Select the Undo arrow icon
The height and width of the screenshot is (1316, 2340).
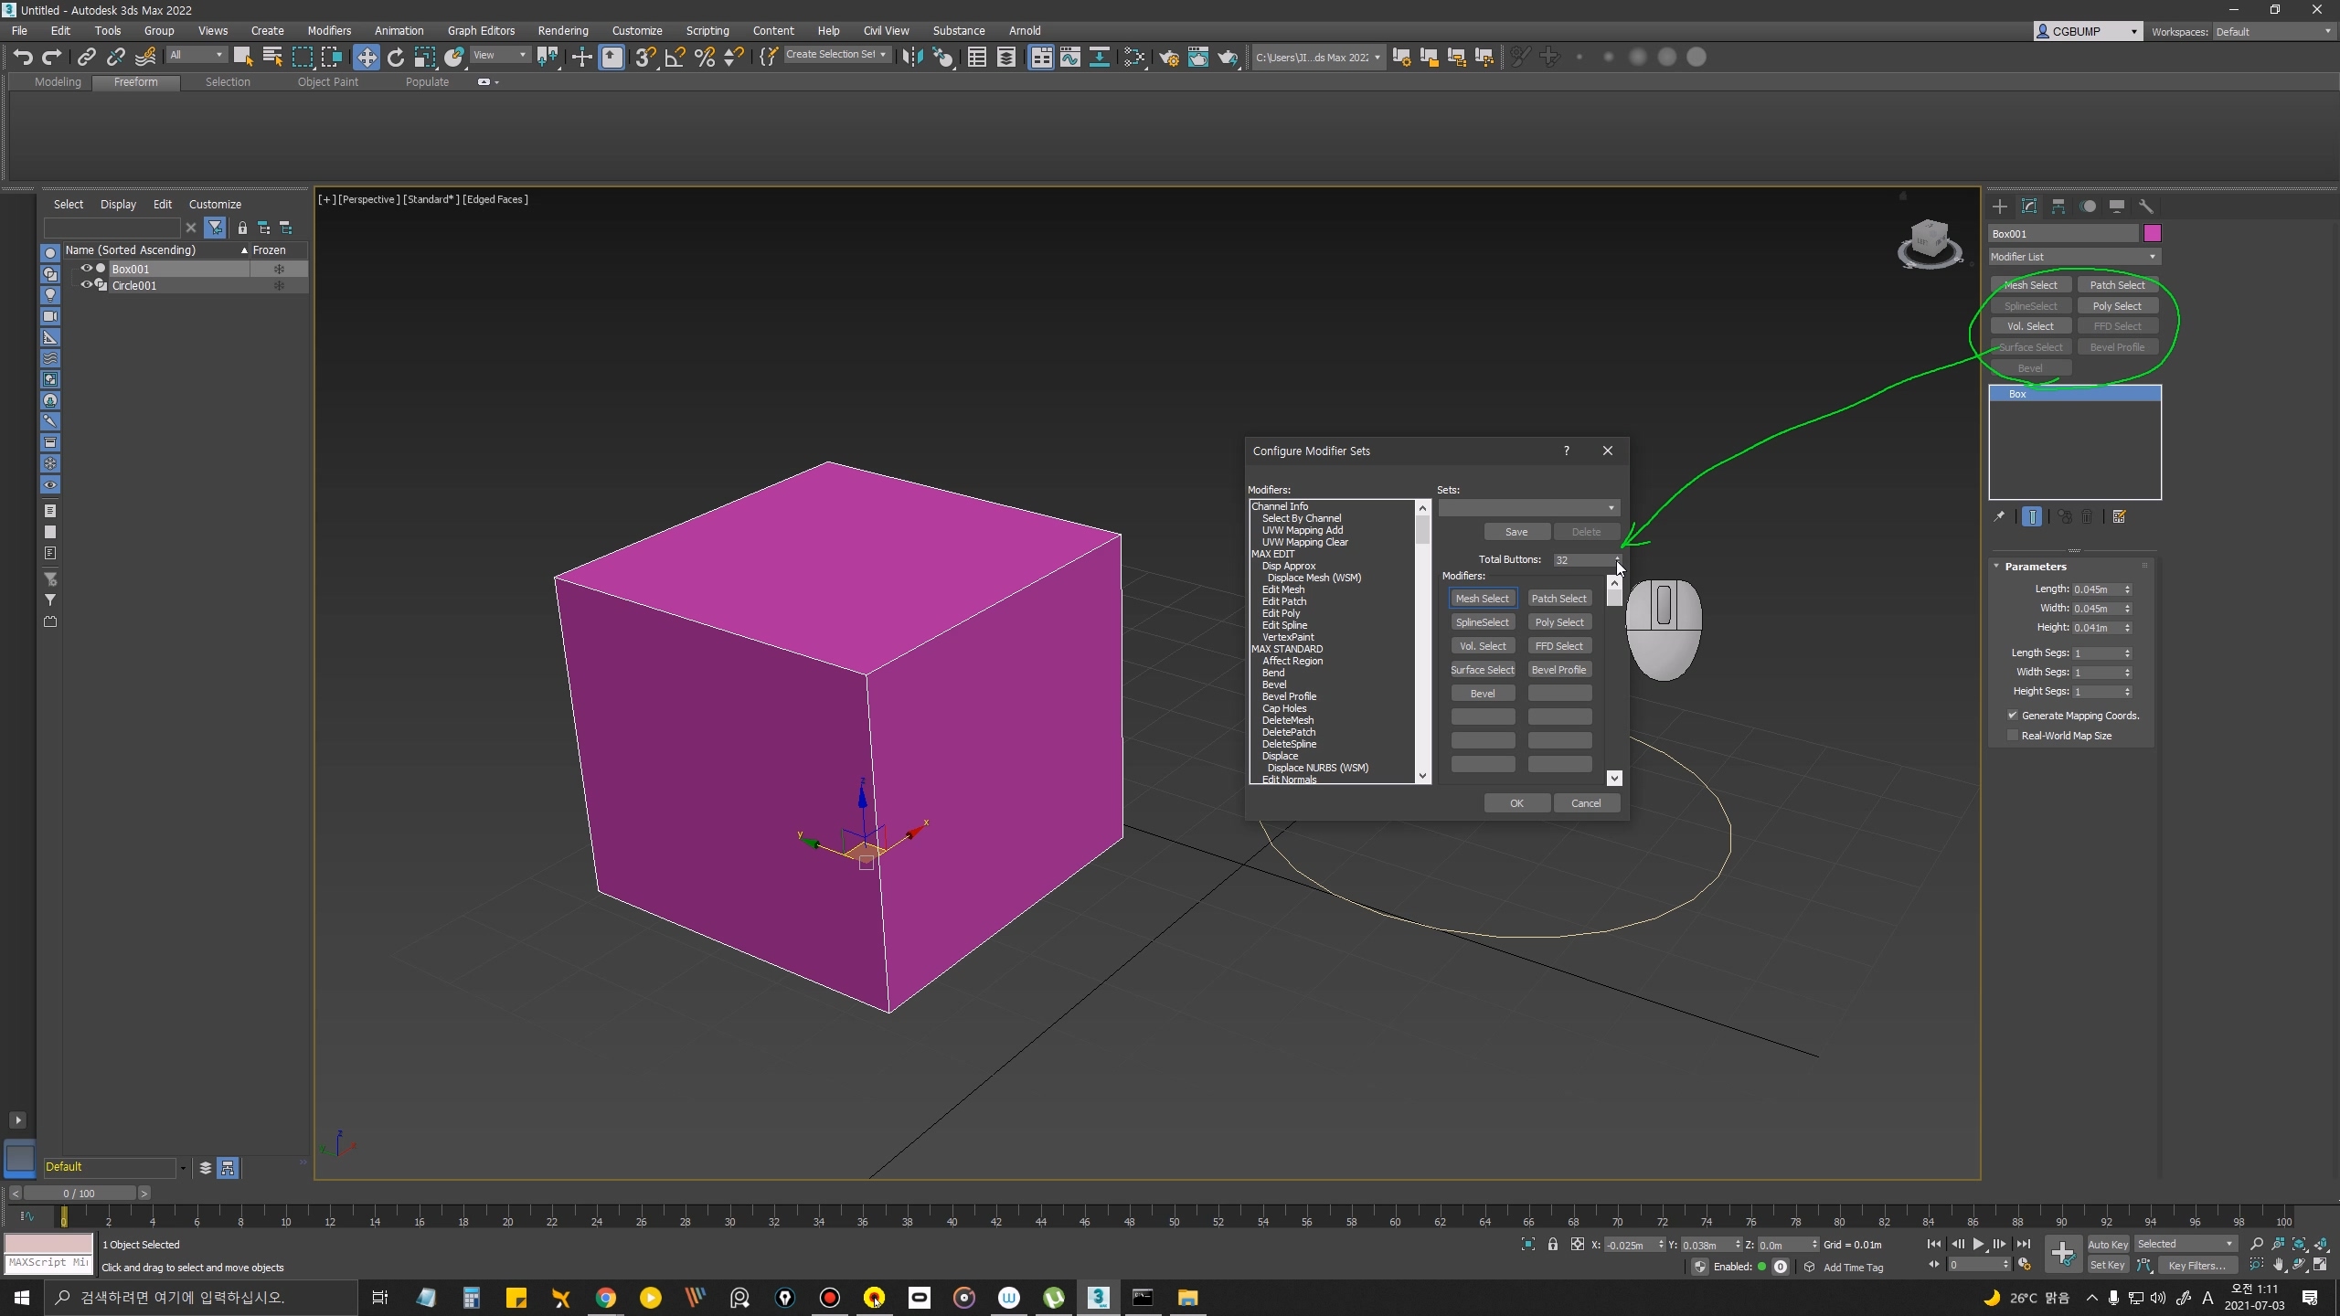click(x=23, y=58)
